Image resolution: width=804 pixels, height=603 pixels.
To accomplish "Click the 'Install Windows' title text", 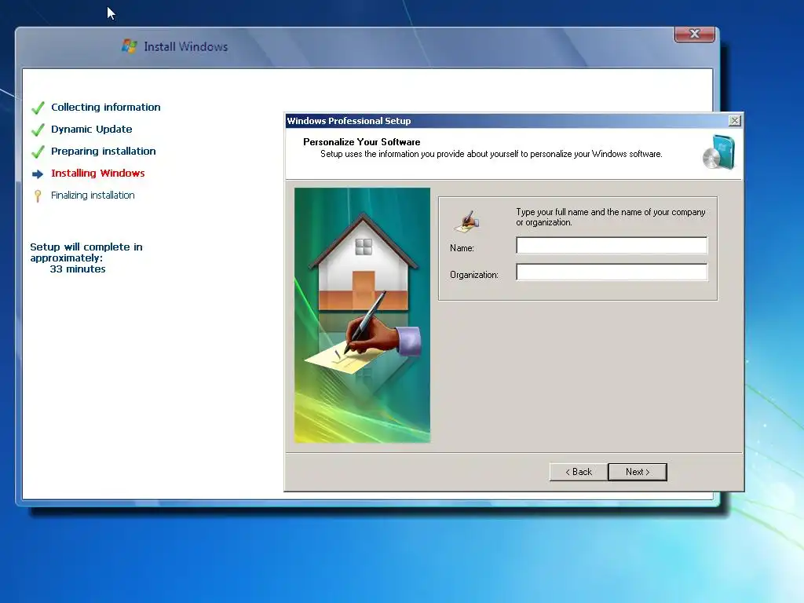I will point(185,46).
